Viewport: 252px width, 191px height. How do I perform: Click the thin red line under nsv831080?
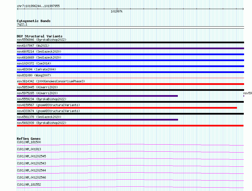click(x=130, y=78)
